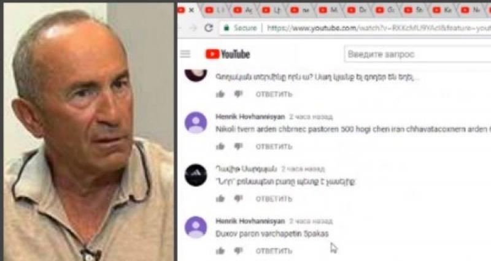Like the comment from the Adidas-avatar user
This screenshot has width=491, height=261.
click(x=220, y=199)
